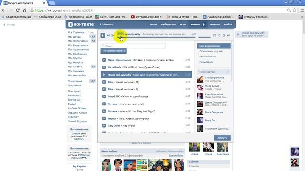
Task: Open 'Моя Страница' in the left sidebar
Action: coord(76,32)
